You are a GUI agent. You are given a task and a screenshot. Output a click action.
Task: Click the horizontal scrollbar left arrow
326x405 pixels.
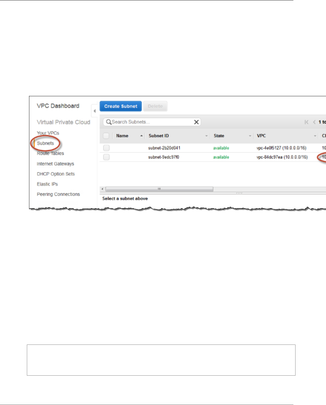point(102,189)
